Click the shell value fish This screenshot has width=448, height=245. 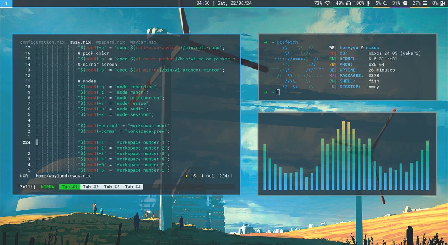point(374,81)
